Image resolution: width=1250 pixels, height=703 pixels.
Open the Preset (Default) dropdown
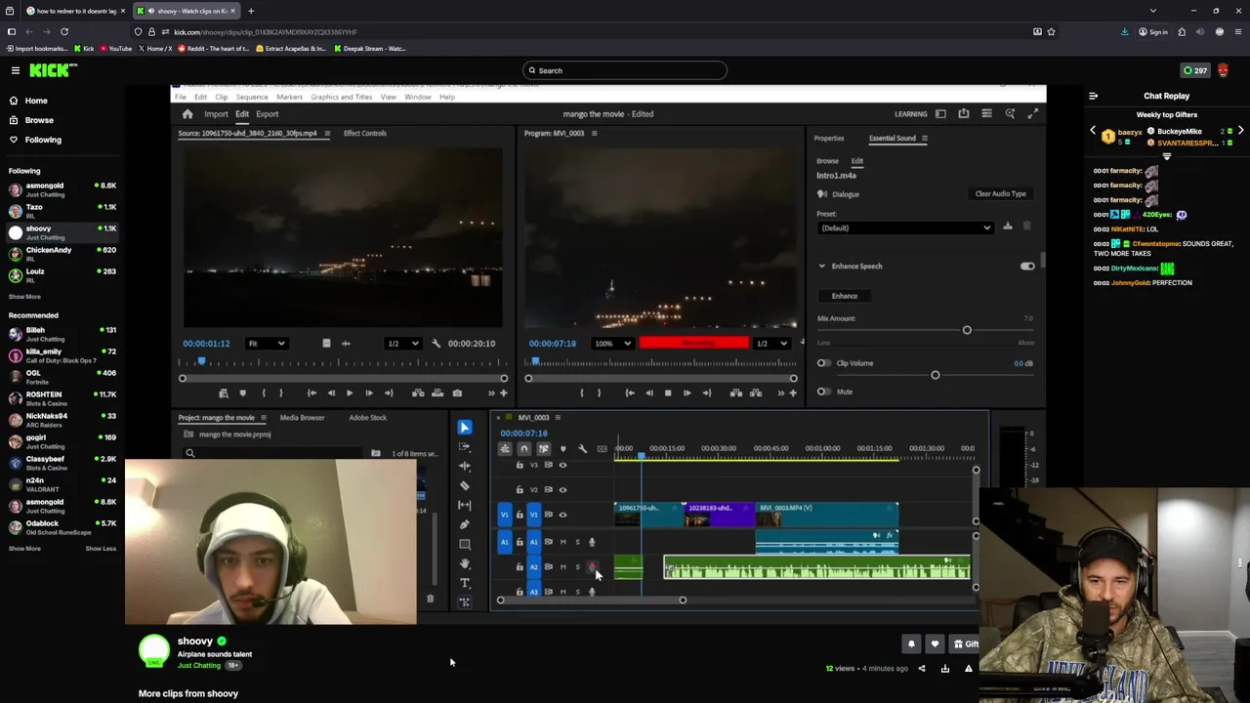(x=905, y=227)
